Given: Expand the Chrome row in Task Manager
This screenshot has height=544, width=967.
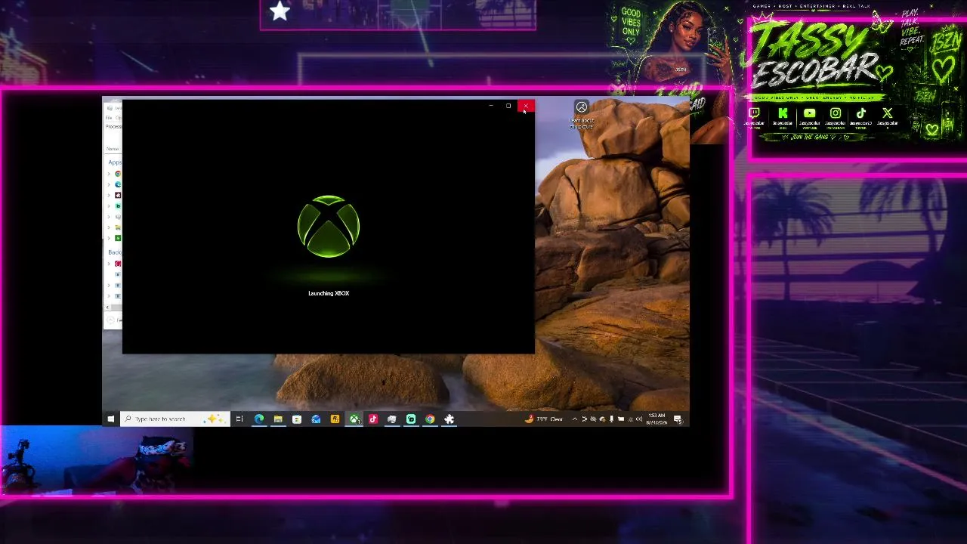Looking at the screenshot, I should (x=109, y=174).
